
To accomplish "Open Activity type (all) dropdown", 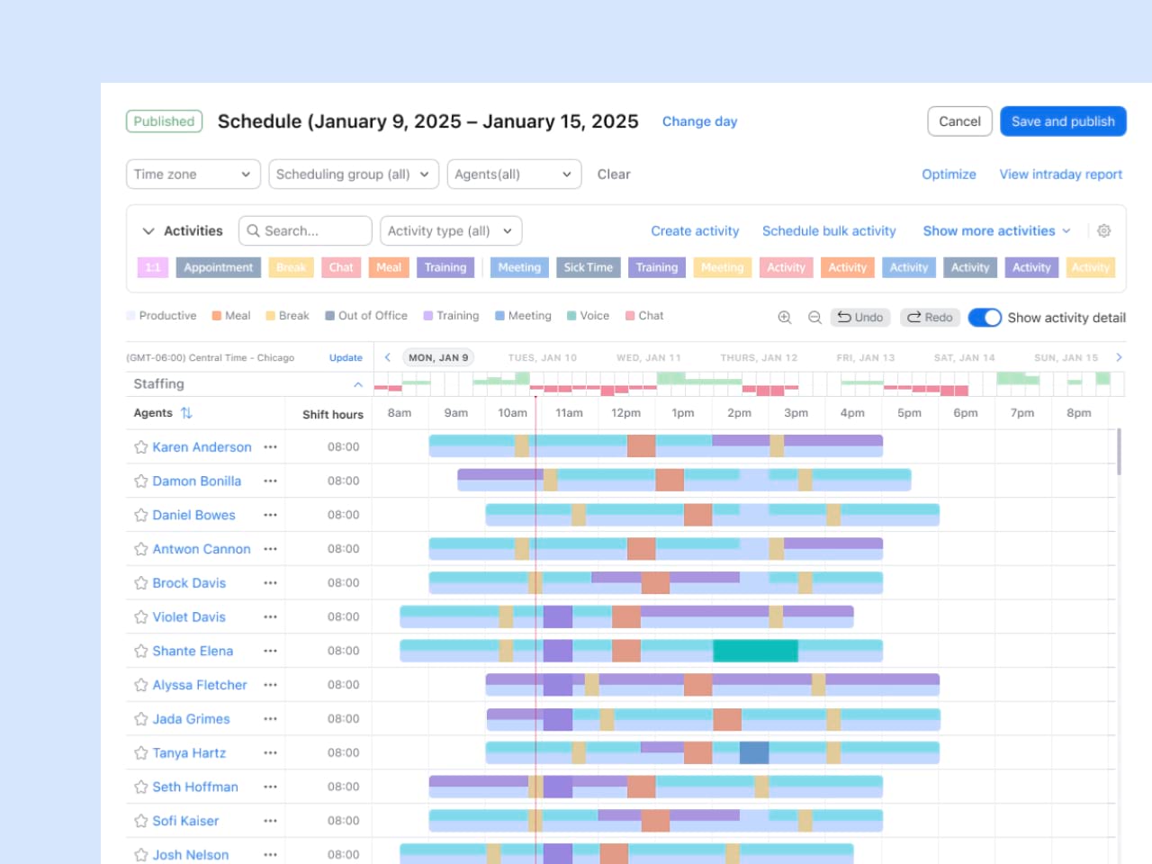I will pyautogui.click(x=450, y=231).
